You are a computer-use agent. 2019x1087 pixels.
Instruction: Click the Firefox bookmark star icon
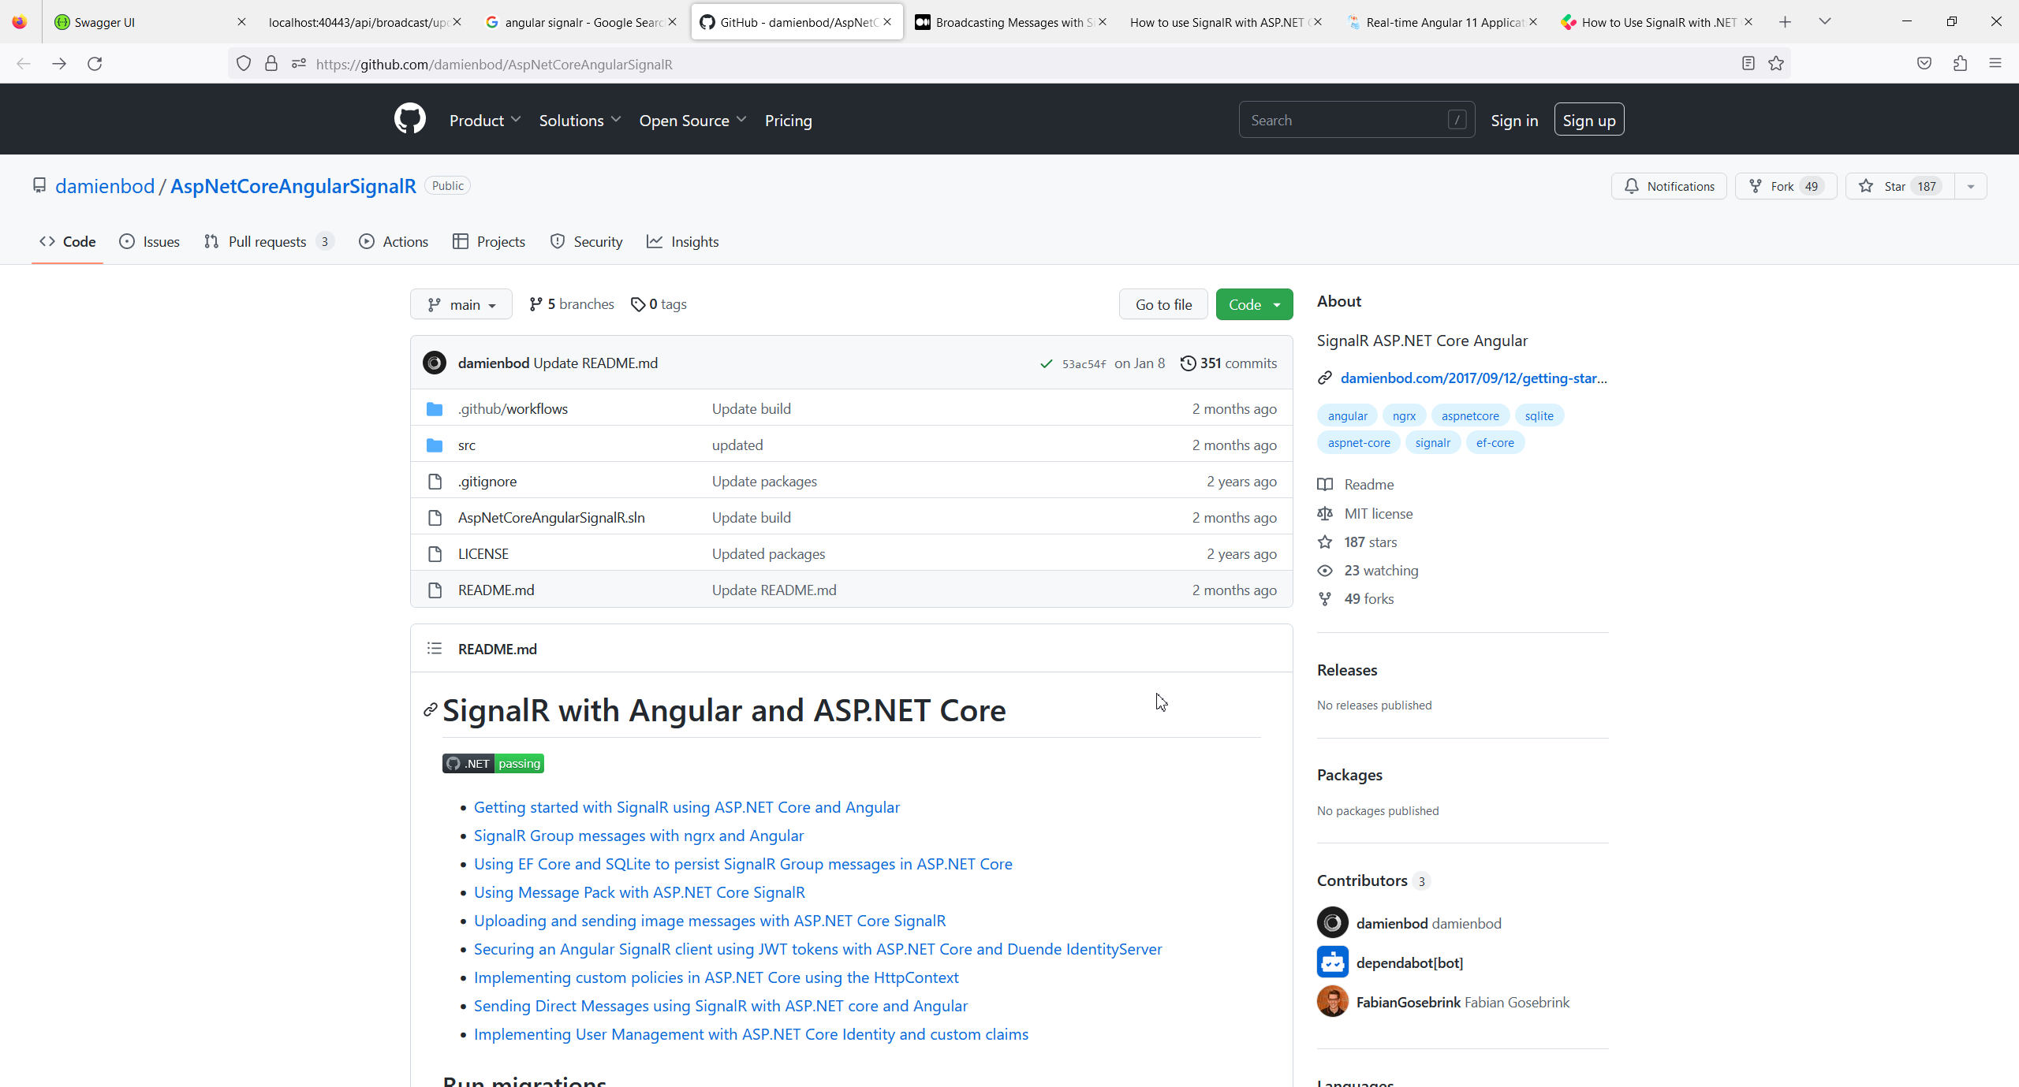[x=1776, y=64]
